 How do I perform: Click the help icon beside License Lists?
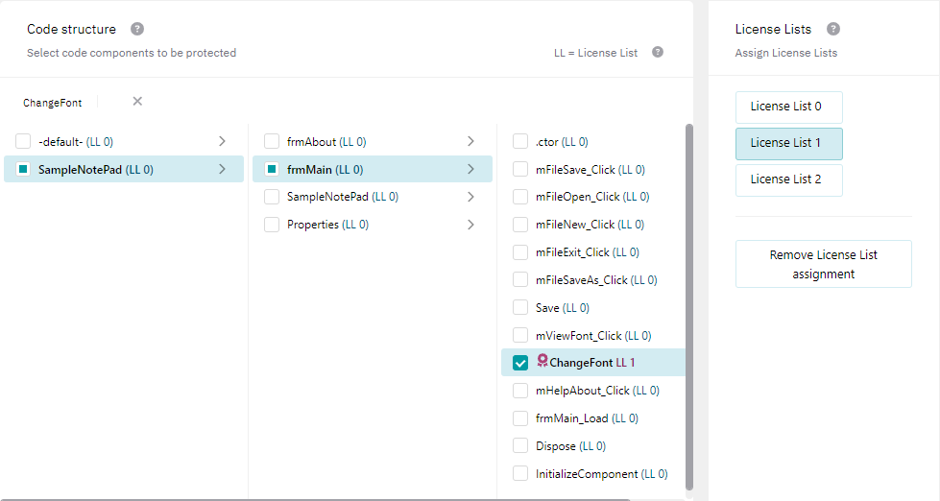[x=833, y=29]
